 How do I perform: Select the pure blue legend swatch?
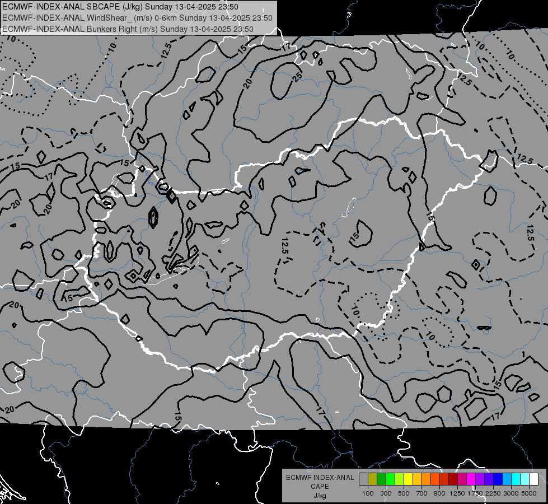tap(498, 479)
